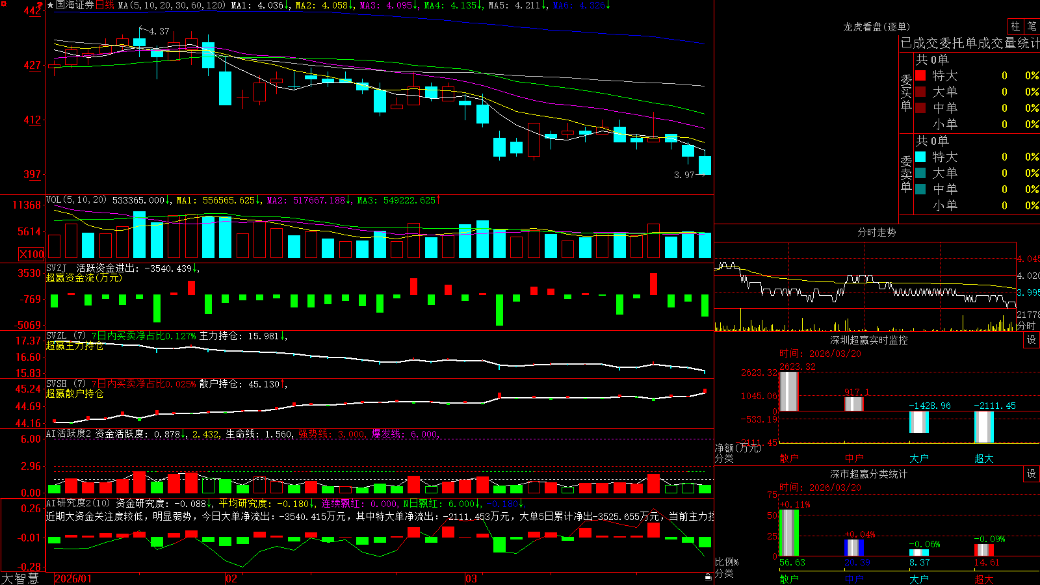Click 深圳超赢实时监控 panel title
Viewport: 1040px width, 585px height.
[x=869, y=340]
